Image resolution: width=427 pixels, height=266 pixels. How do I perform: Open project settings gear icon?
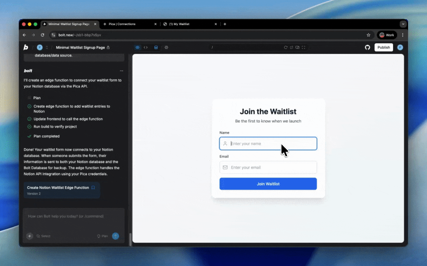click(166, 47)
